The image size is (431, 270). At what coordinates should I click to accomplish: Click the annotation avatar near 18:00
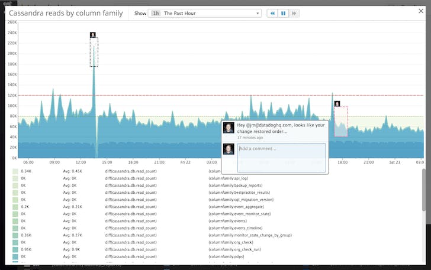tap(337, 104)
